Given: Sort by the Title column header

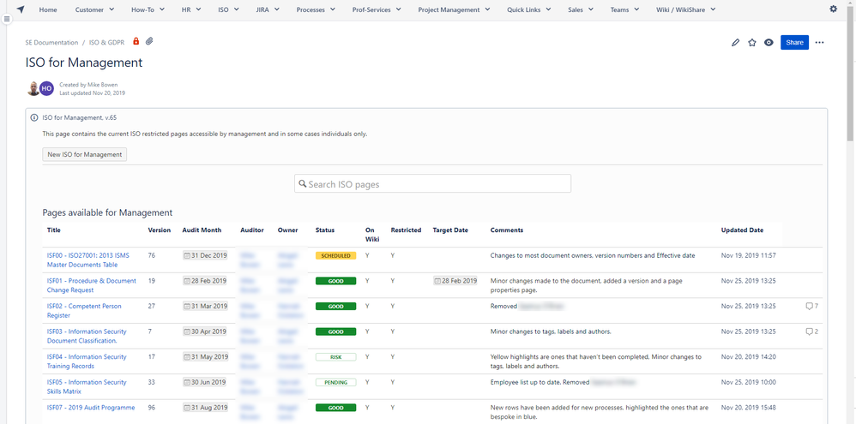Looking at the screenshot, I should pyautogui.click(x=53, y=230).
